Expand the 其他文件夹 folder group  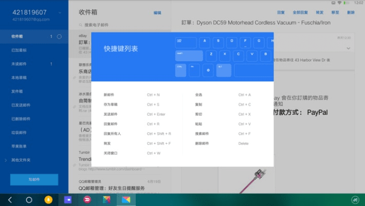(x=6, y=160)
